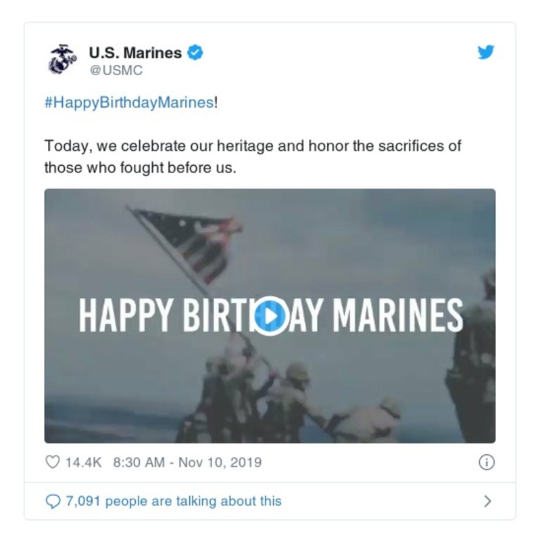
Task: Click the blue verified checkmark badge
Action: (x=195, y=53)
